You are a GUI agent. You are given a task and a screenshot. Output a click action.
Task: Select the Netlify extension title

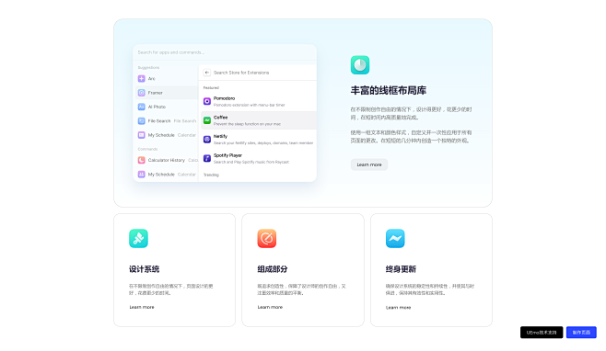click(221, 136)
